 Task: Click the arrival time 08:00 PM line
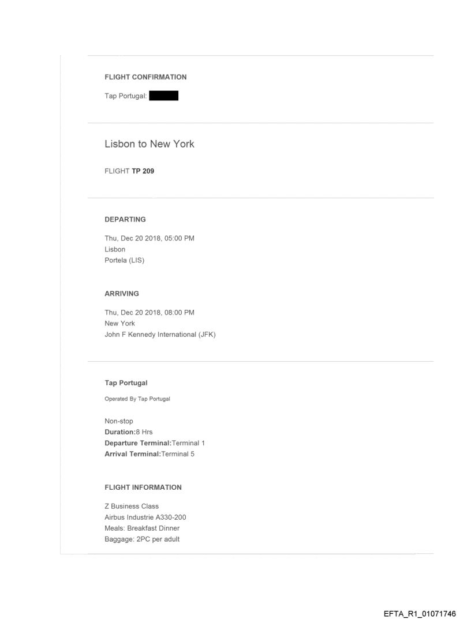tap(149, 313)
